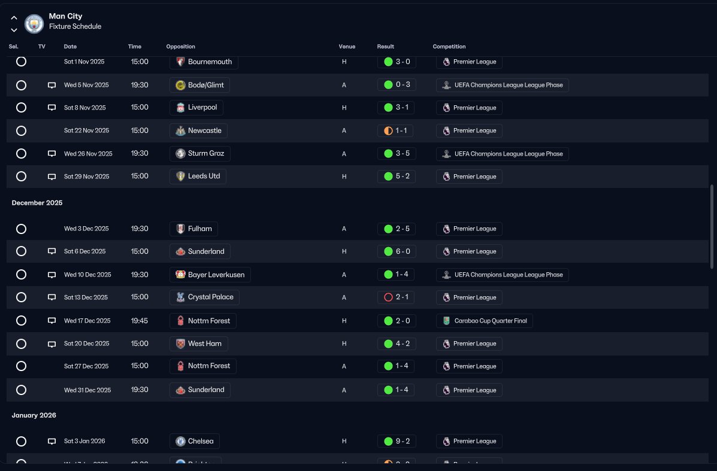Go to next team with down chevron
This screenshot has height=471, width=717.
pyautogui.click(x=14, y=30)
